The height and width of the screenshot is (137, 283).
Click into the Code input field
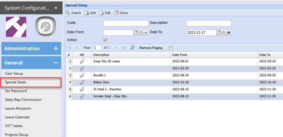click(126, 23)
